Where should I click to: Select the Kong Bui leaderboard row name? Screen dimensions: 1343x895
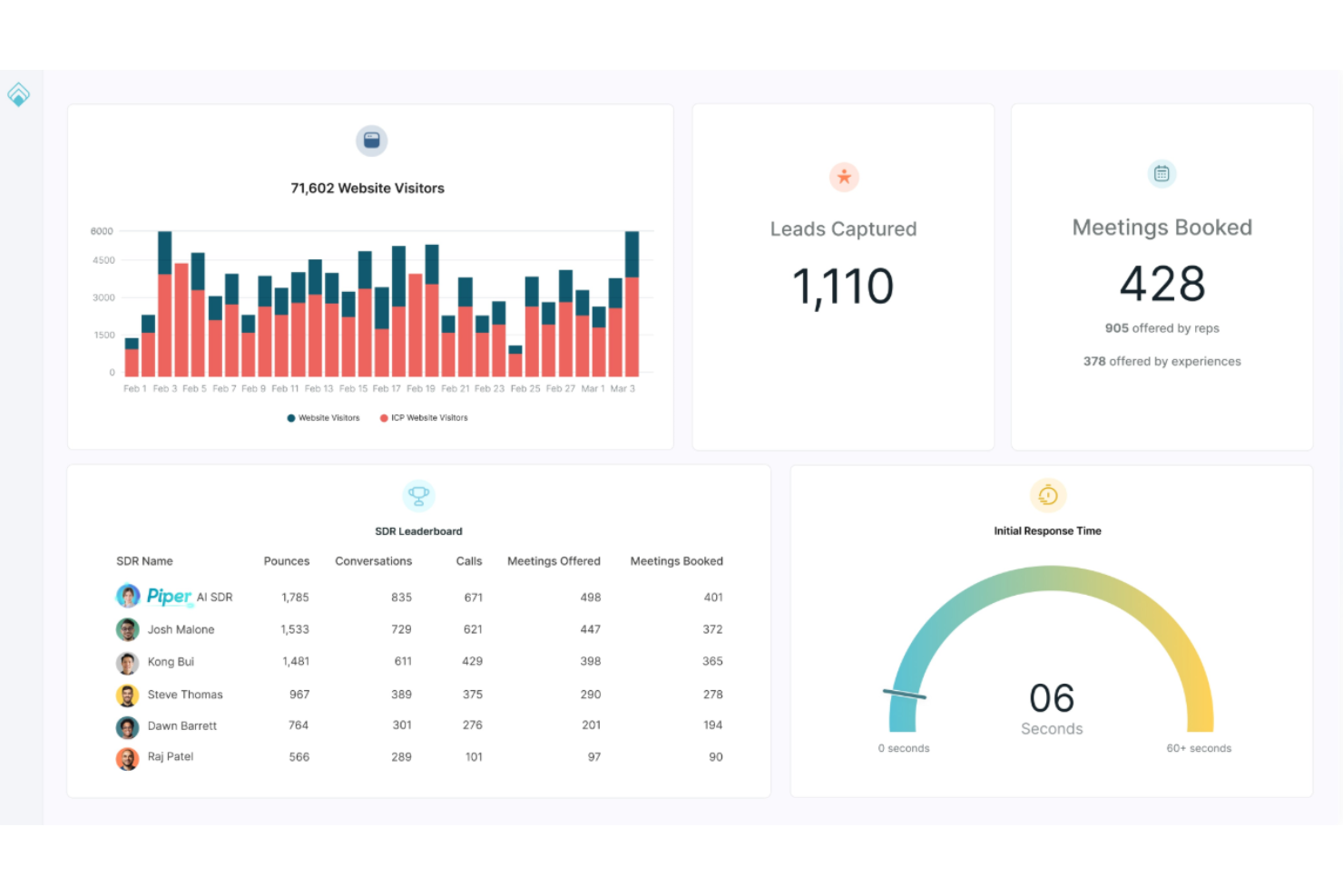click(171, 662)
